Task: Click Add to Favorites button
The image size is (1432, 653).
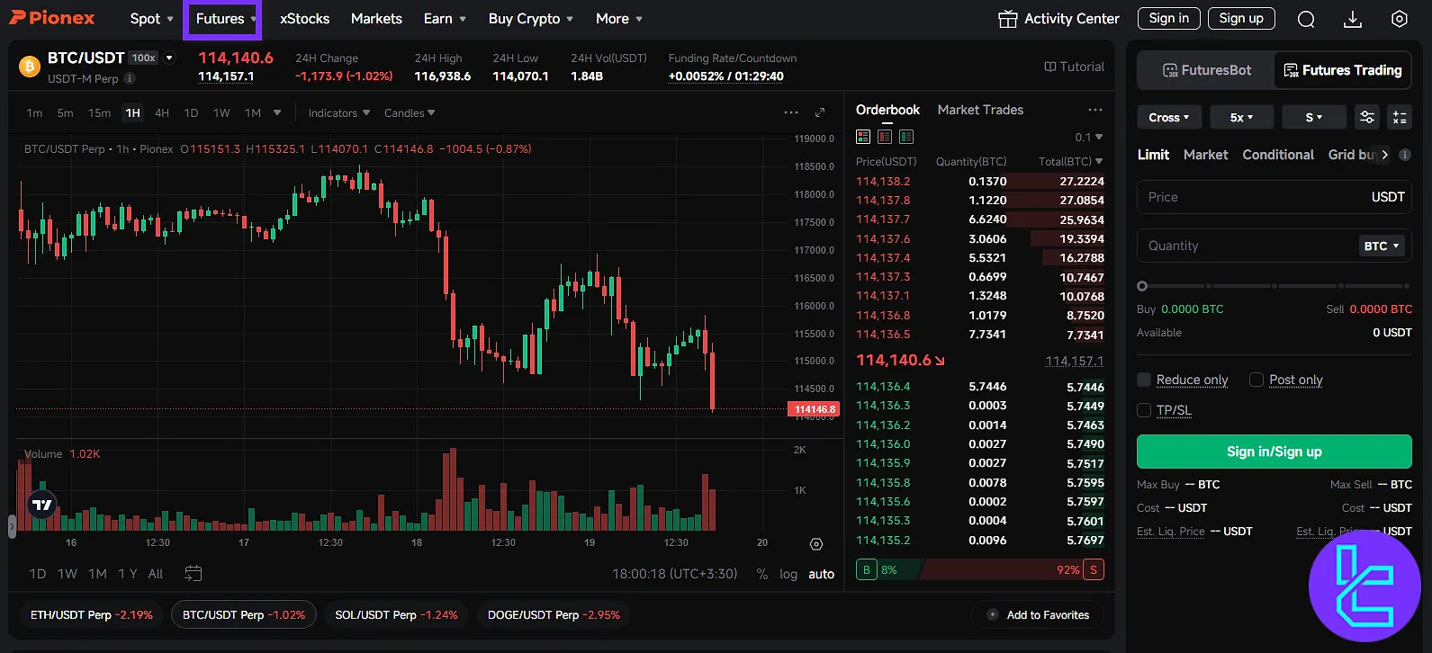Action: (1038, 615)
